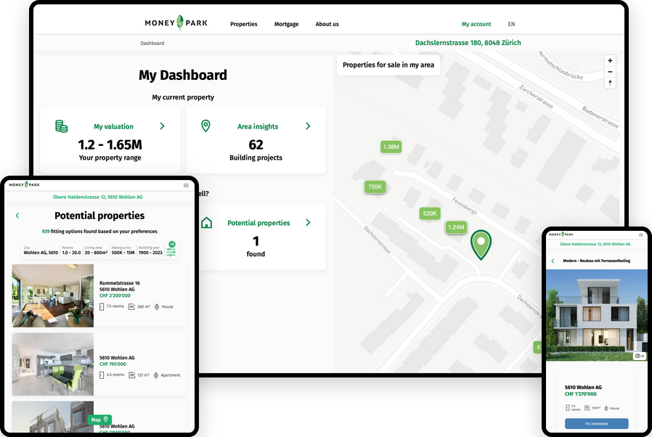Go to My account

click(476, 24)
